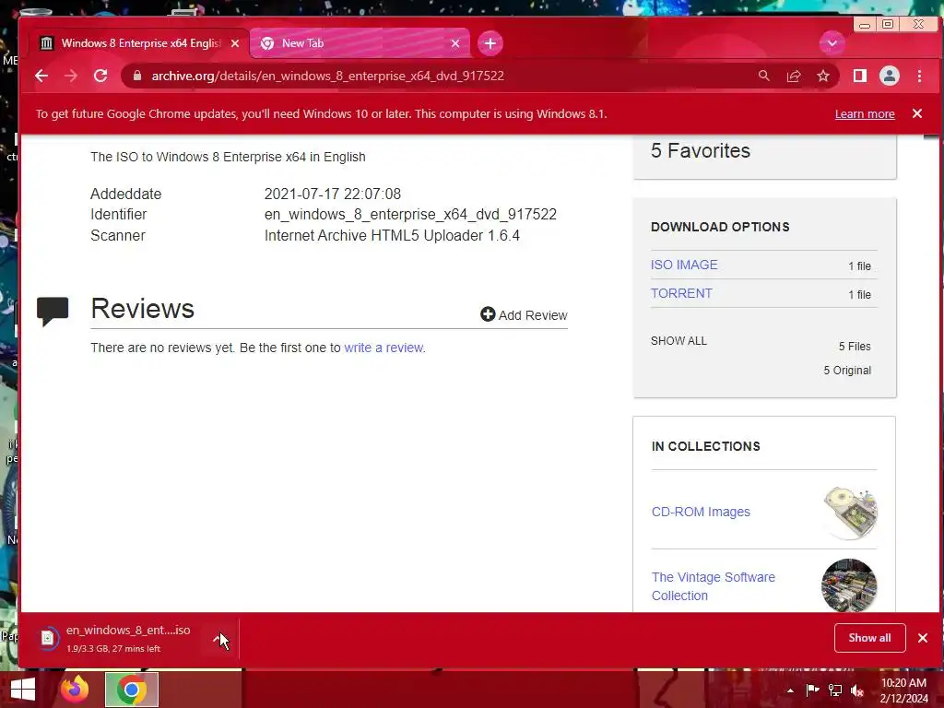Click the Chrome taskbar icon
This screenshot has height=708, width=944.
[131, 690]
